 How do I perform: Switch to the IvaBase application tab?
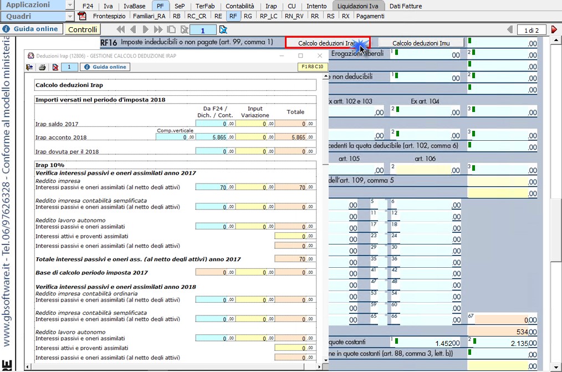coord(135,6)
